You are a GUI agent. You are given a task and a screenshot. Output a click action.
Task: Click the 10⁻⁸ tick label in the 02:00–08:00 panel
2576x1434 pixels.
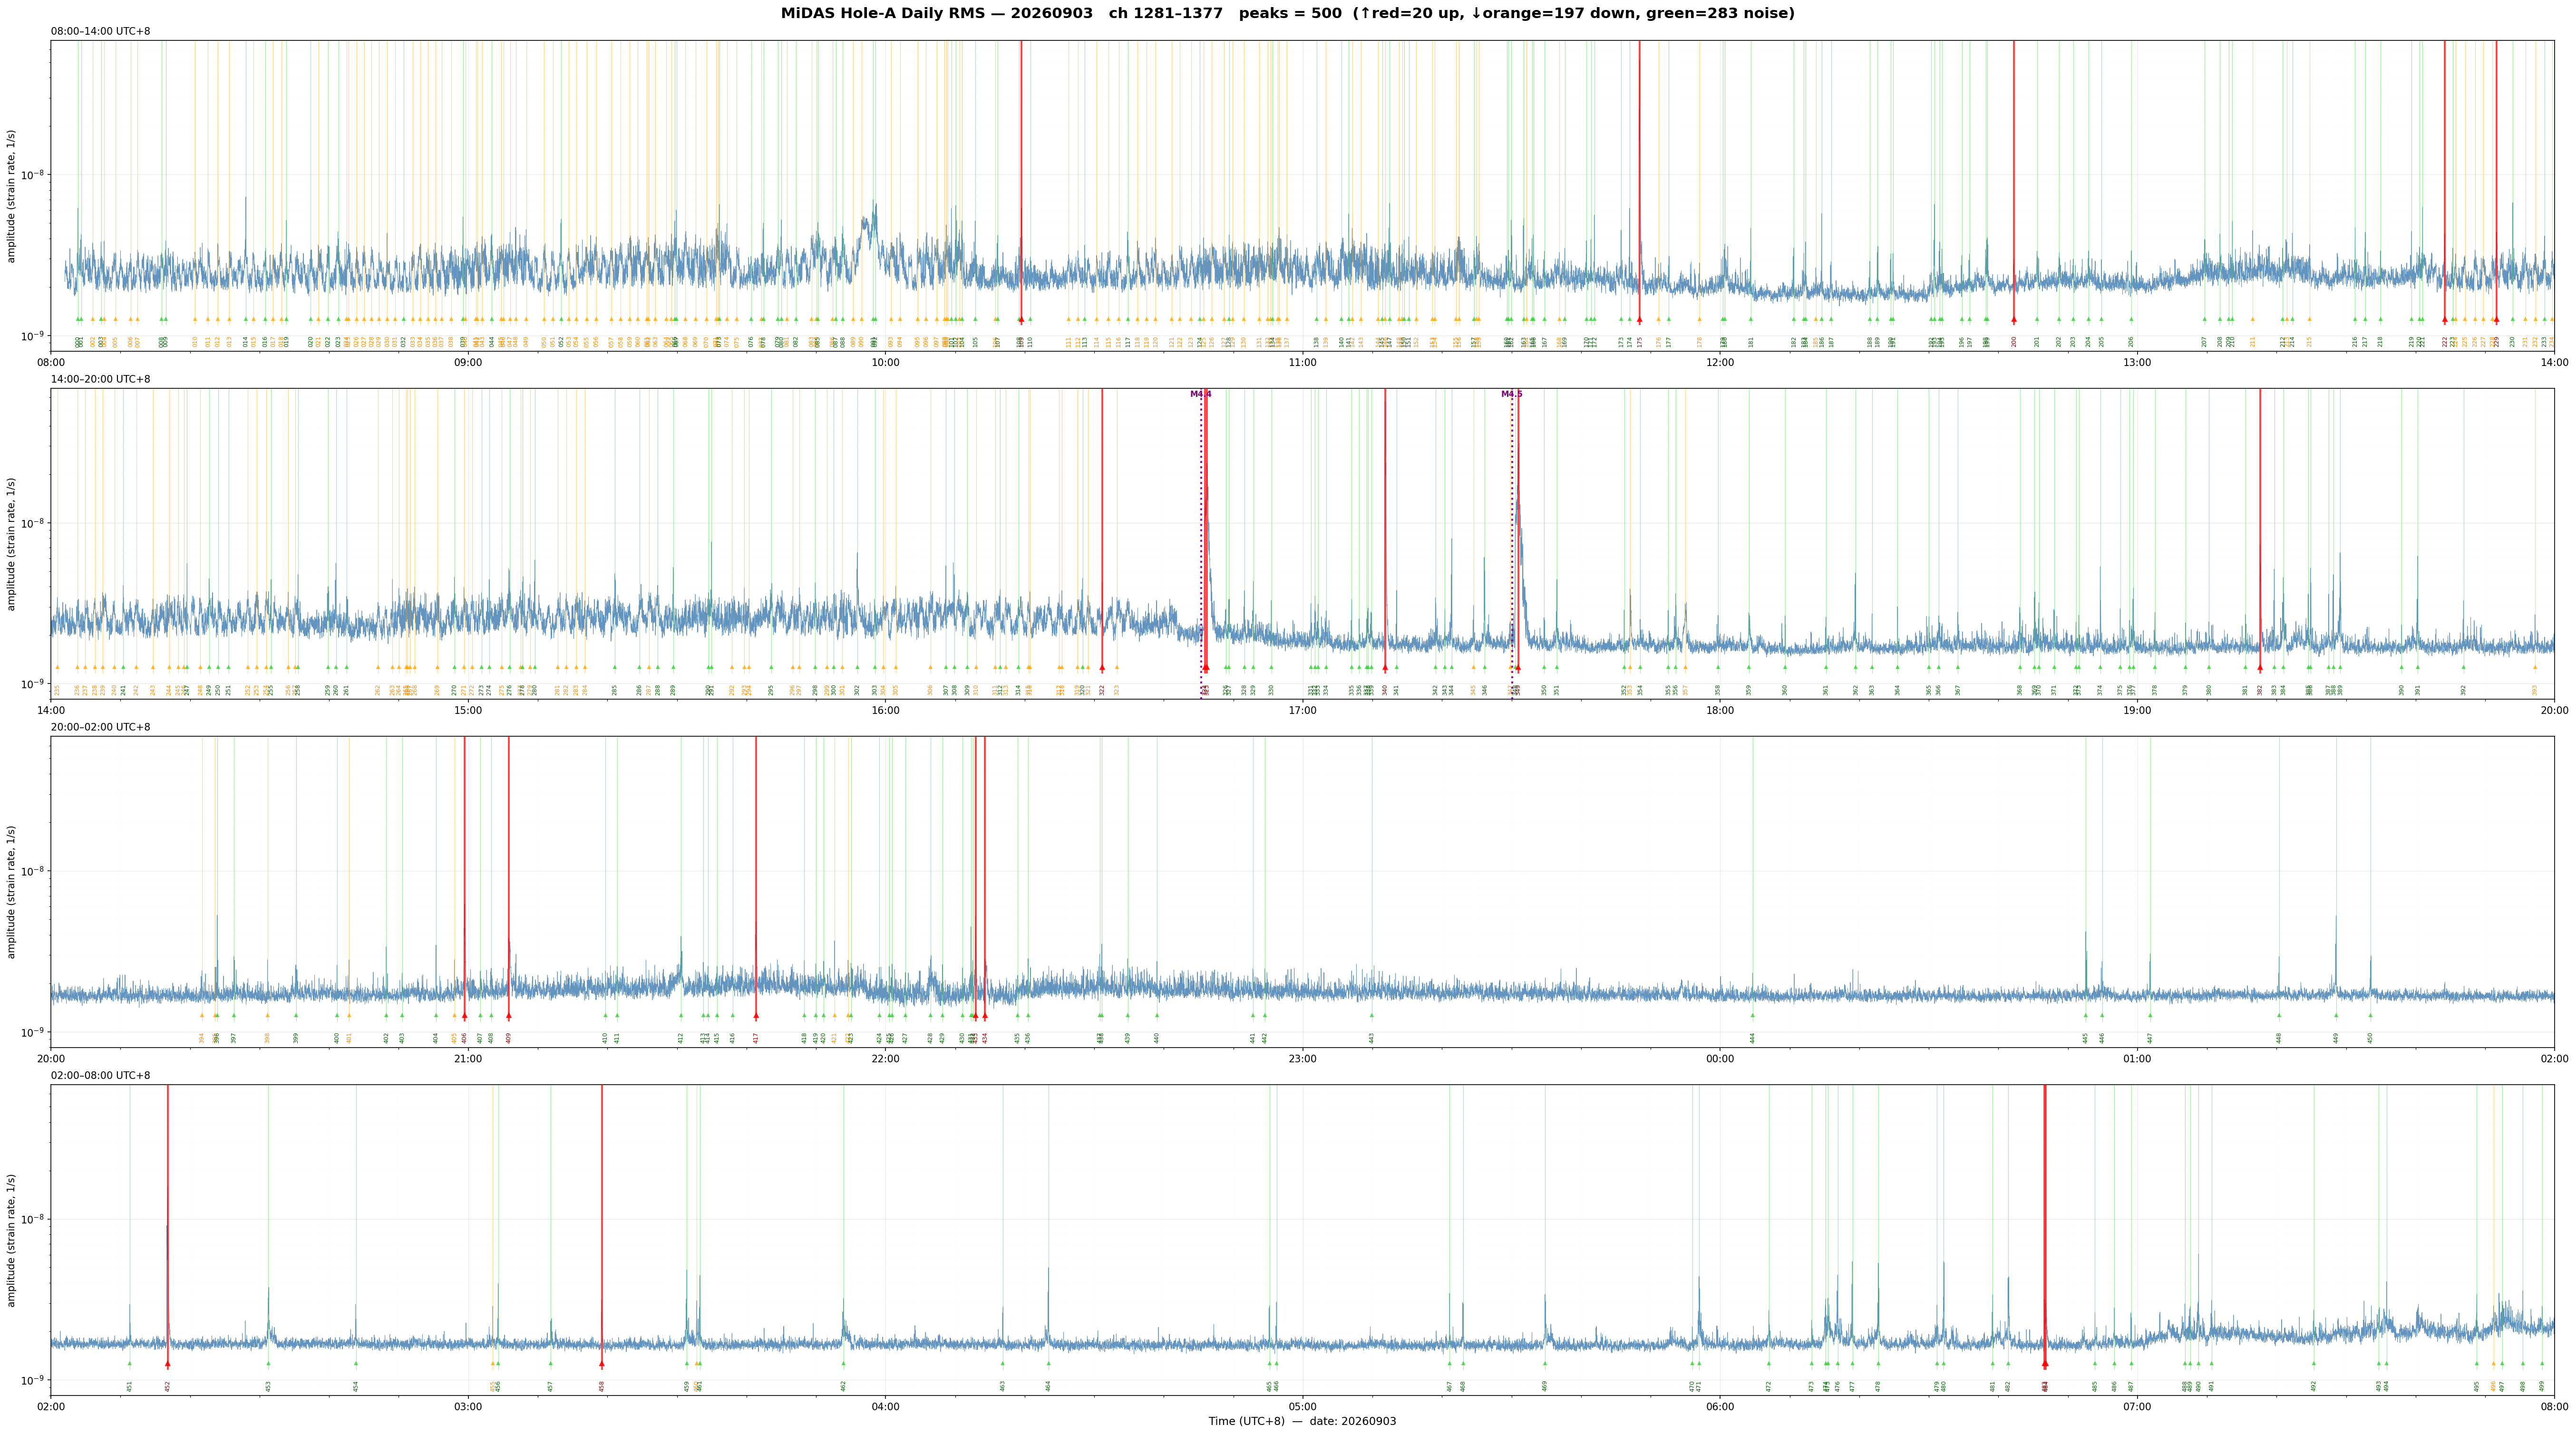tap(34, 1218)
